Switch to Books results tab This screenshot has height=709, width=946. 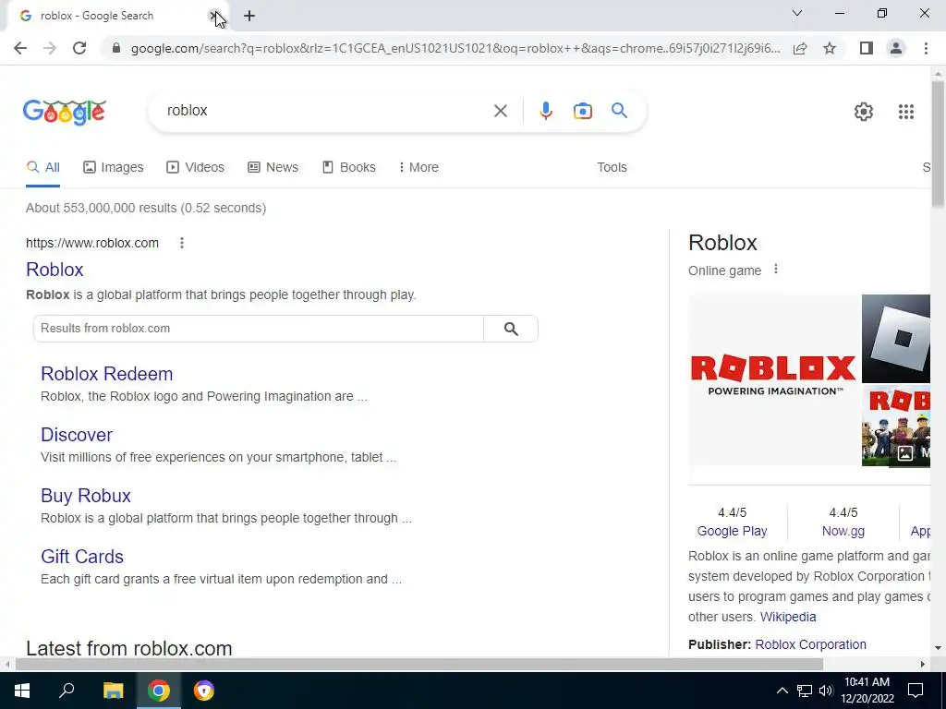click(x=348, y=167)
